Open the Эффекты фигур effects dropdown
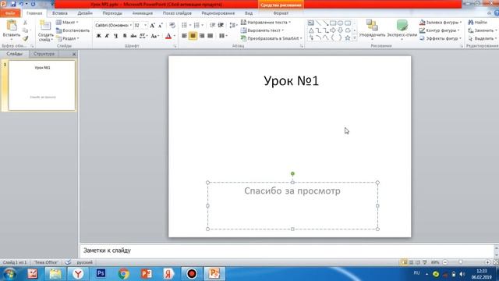This screenshot has width=499, height=281. (x=441, y=38)
